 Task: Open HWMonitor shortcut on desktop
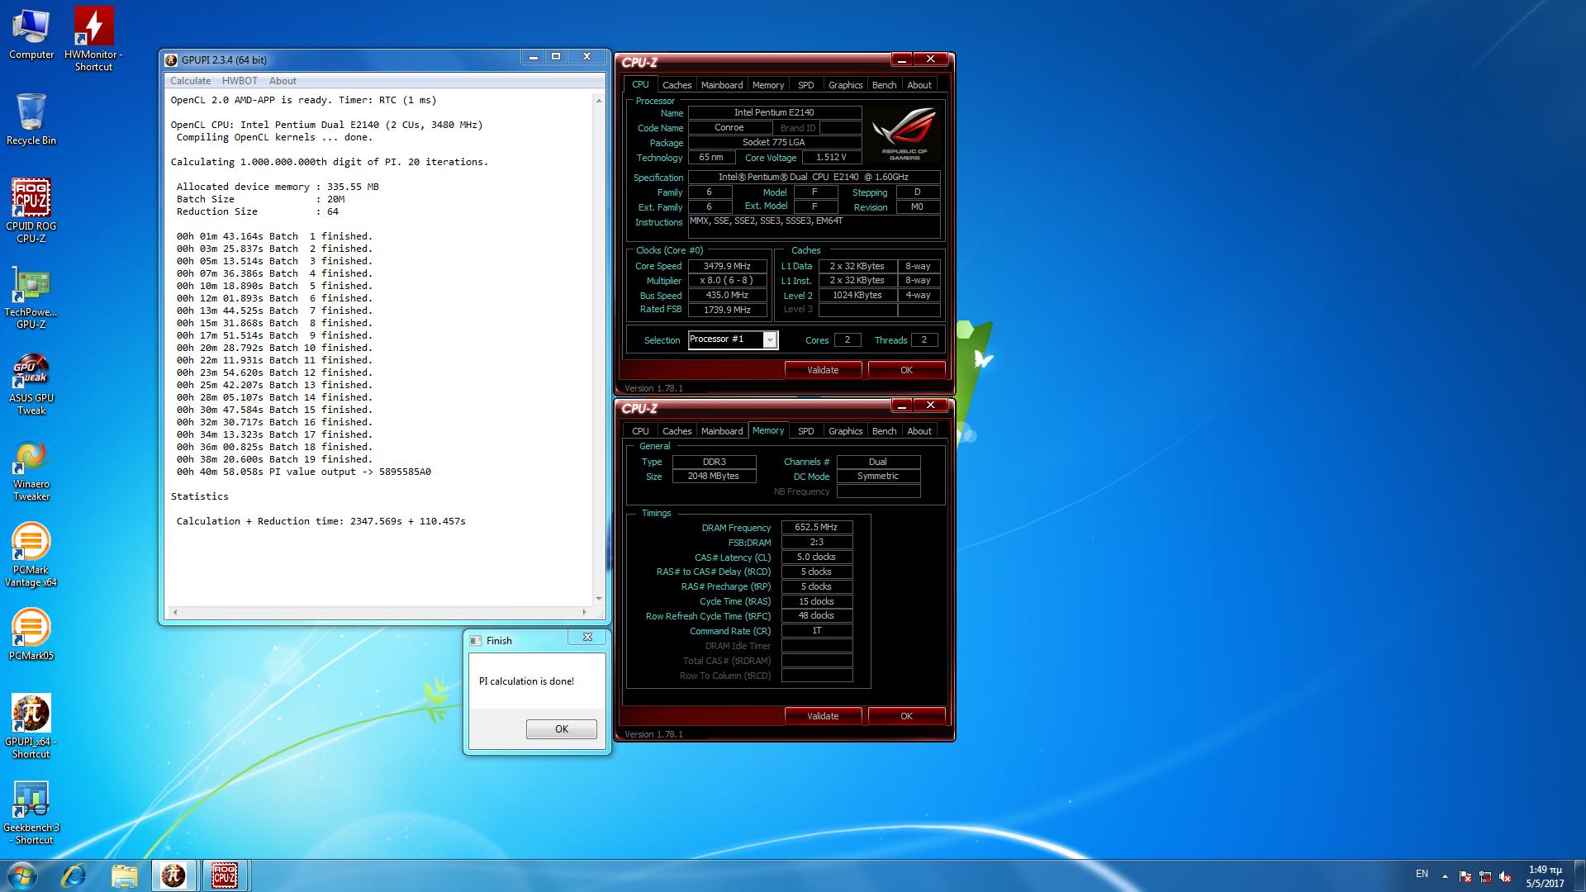tap(93, 39)
